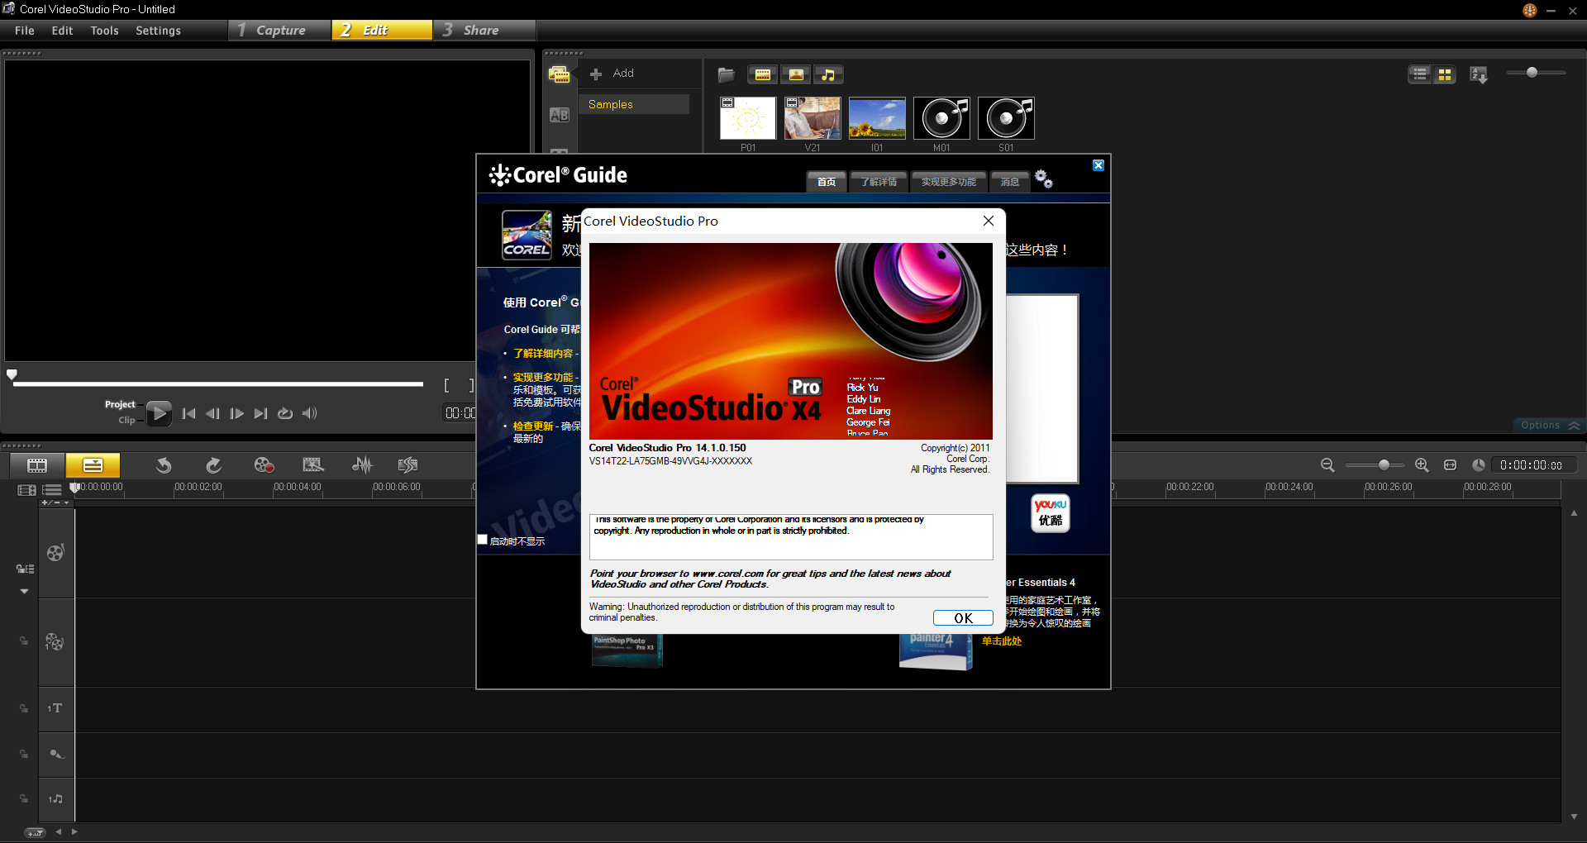
Task: Select the Voice Track microphone icon
Action: click(x=56, y=754)
